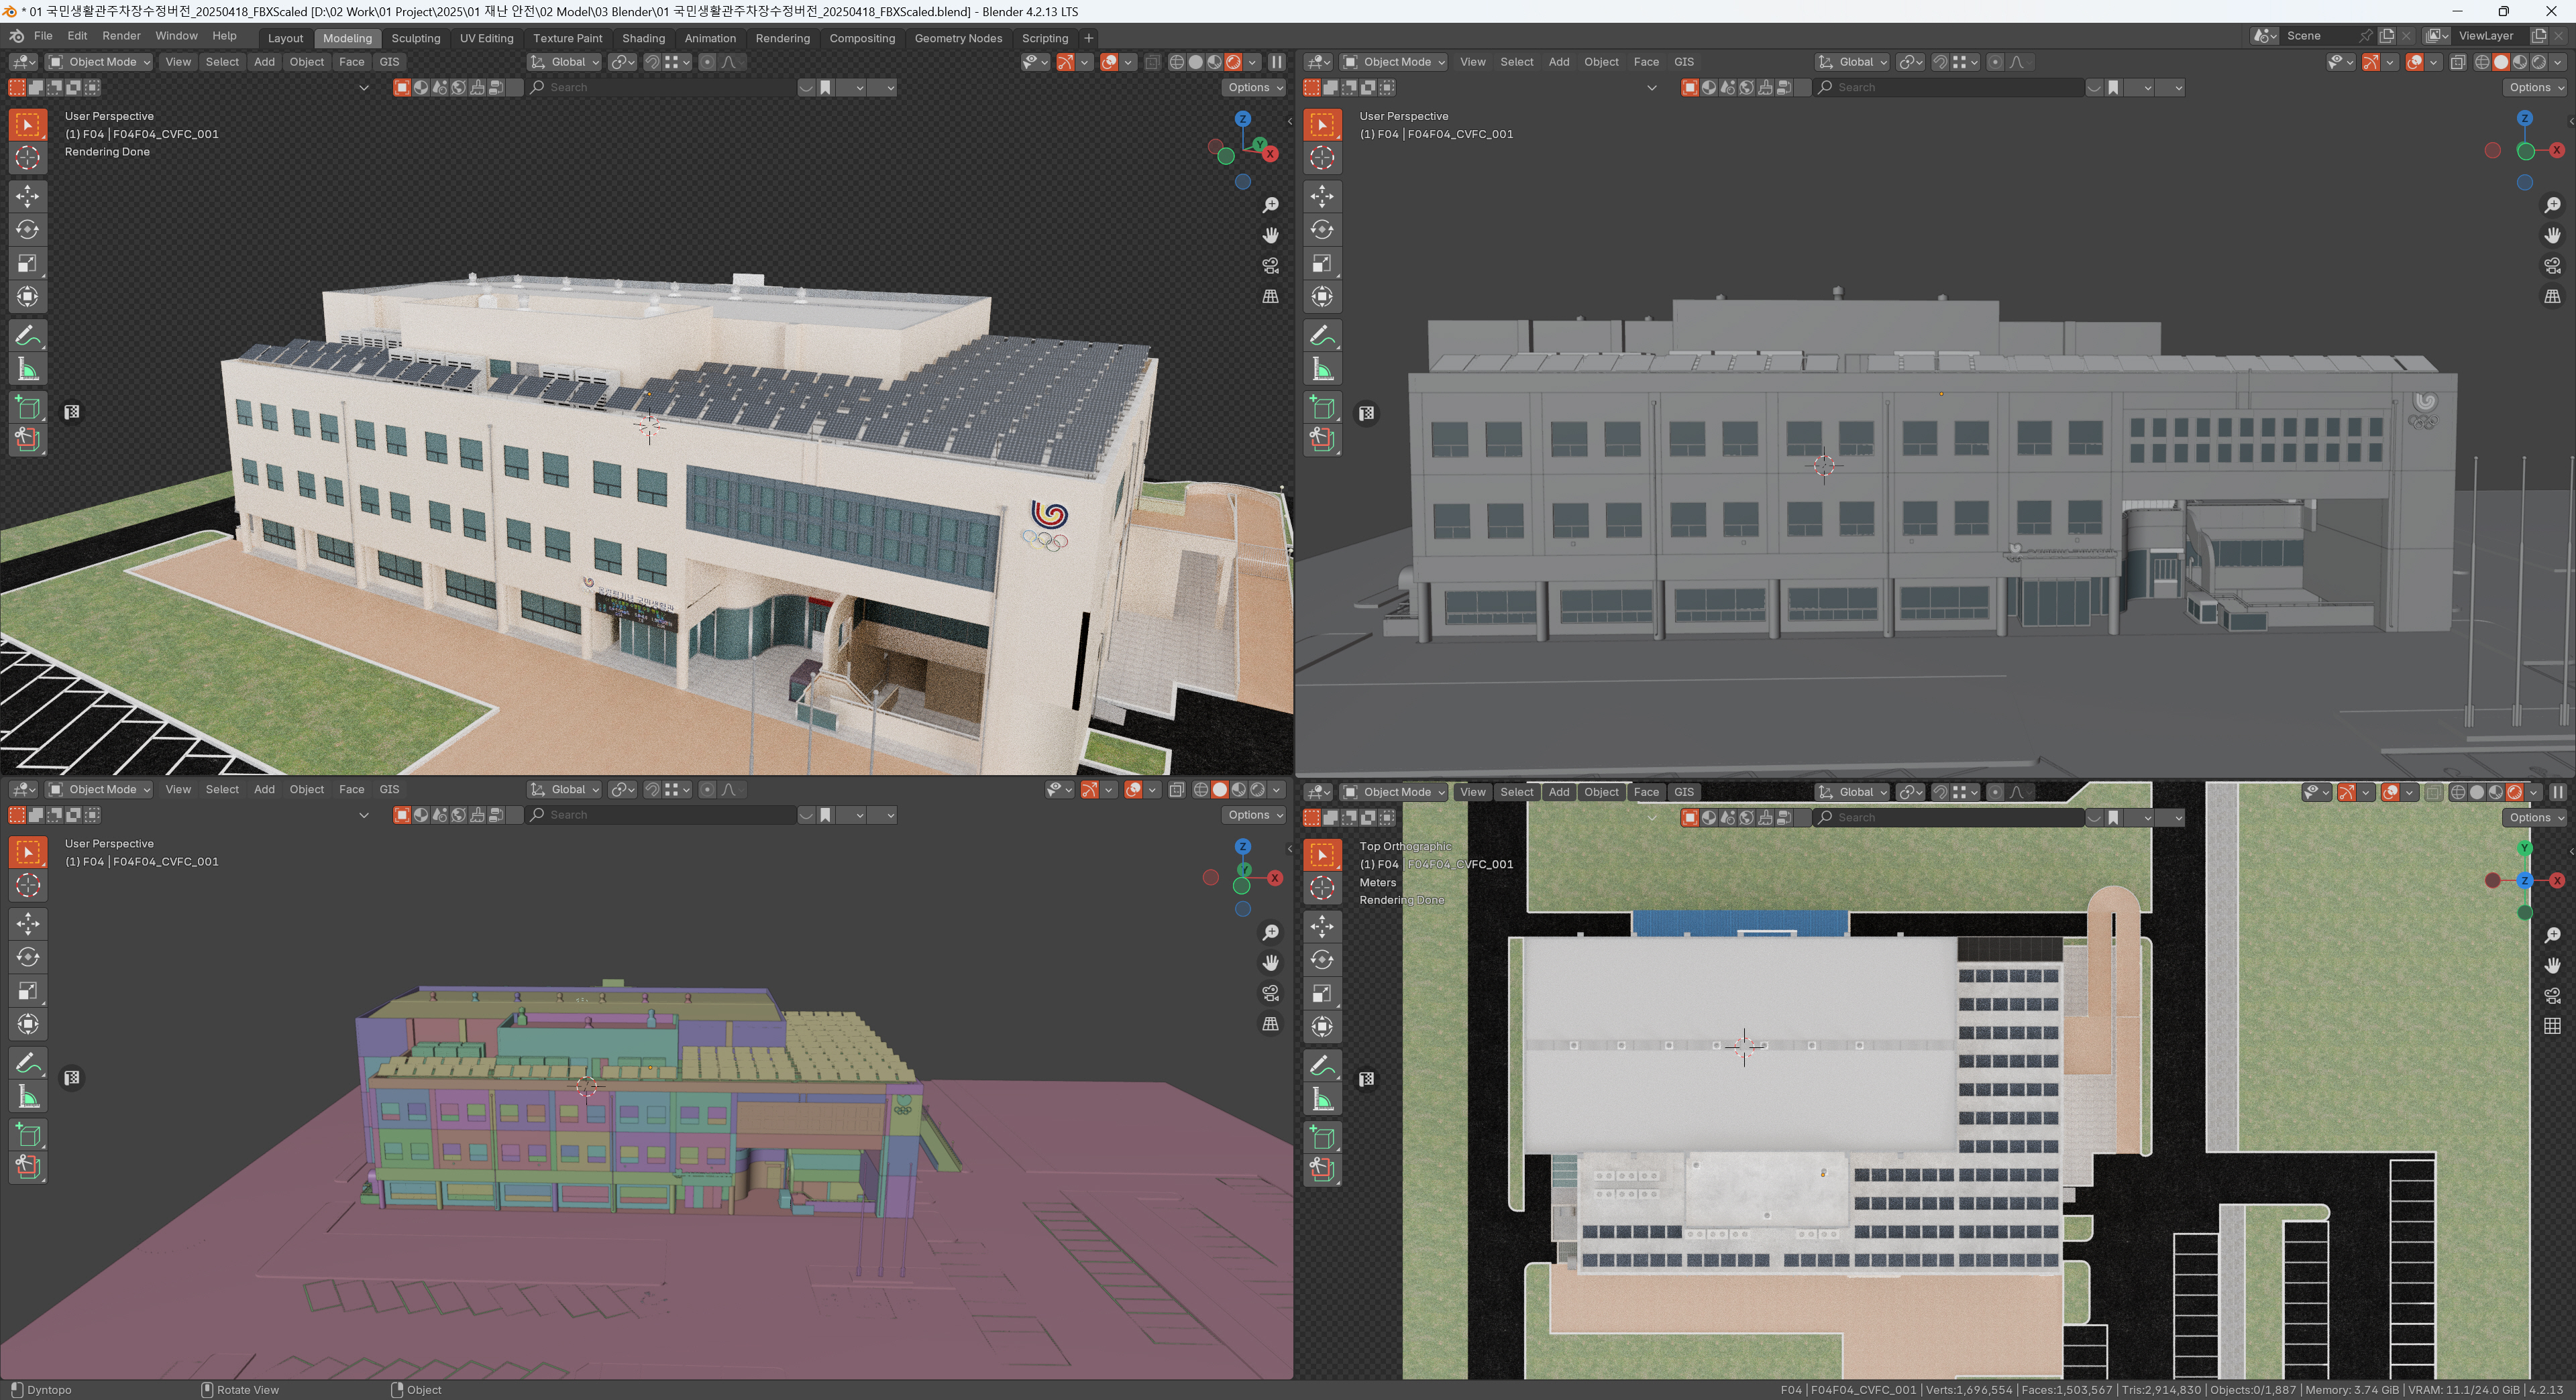Viewport: 2576px width, 1400px height.
Task: Toggle proportional editing in bottom-left viewport header
Action: pyautogui.click(x=707, y=789)
